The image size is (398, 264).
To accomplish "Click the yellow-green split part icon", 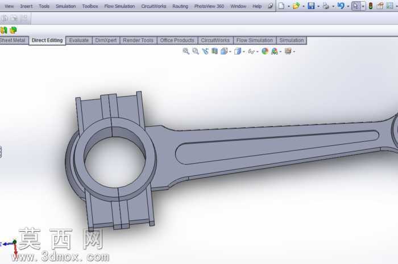I will [x=4, y=31].
